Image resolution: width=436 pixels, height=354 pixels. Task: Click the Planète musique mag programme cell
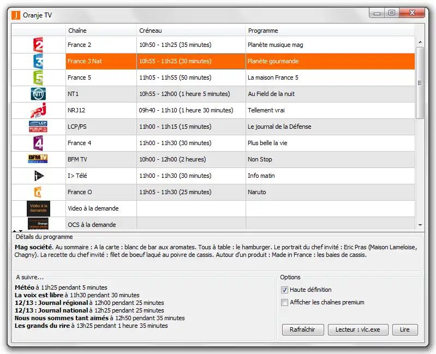point(330,45)
